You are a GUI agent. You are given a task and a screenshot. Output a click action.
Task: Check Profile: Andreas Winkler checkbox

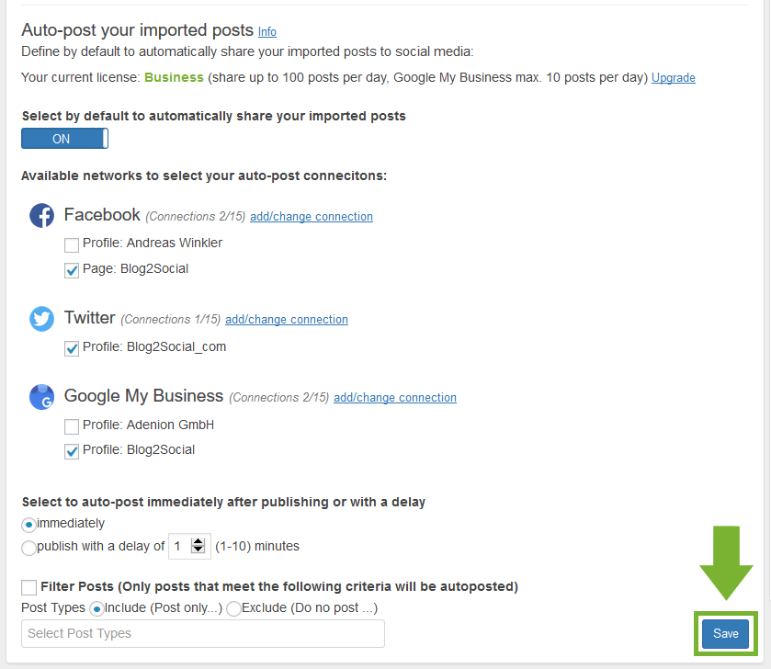(x=72, y=244)
